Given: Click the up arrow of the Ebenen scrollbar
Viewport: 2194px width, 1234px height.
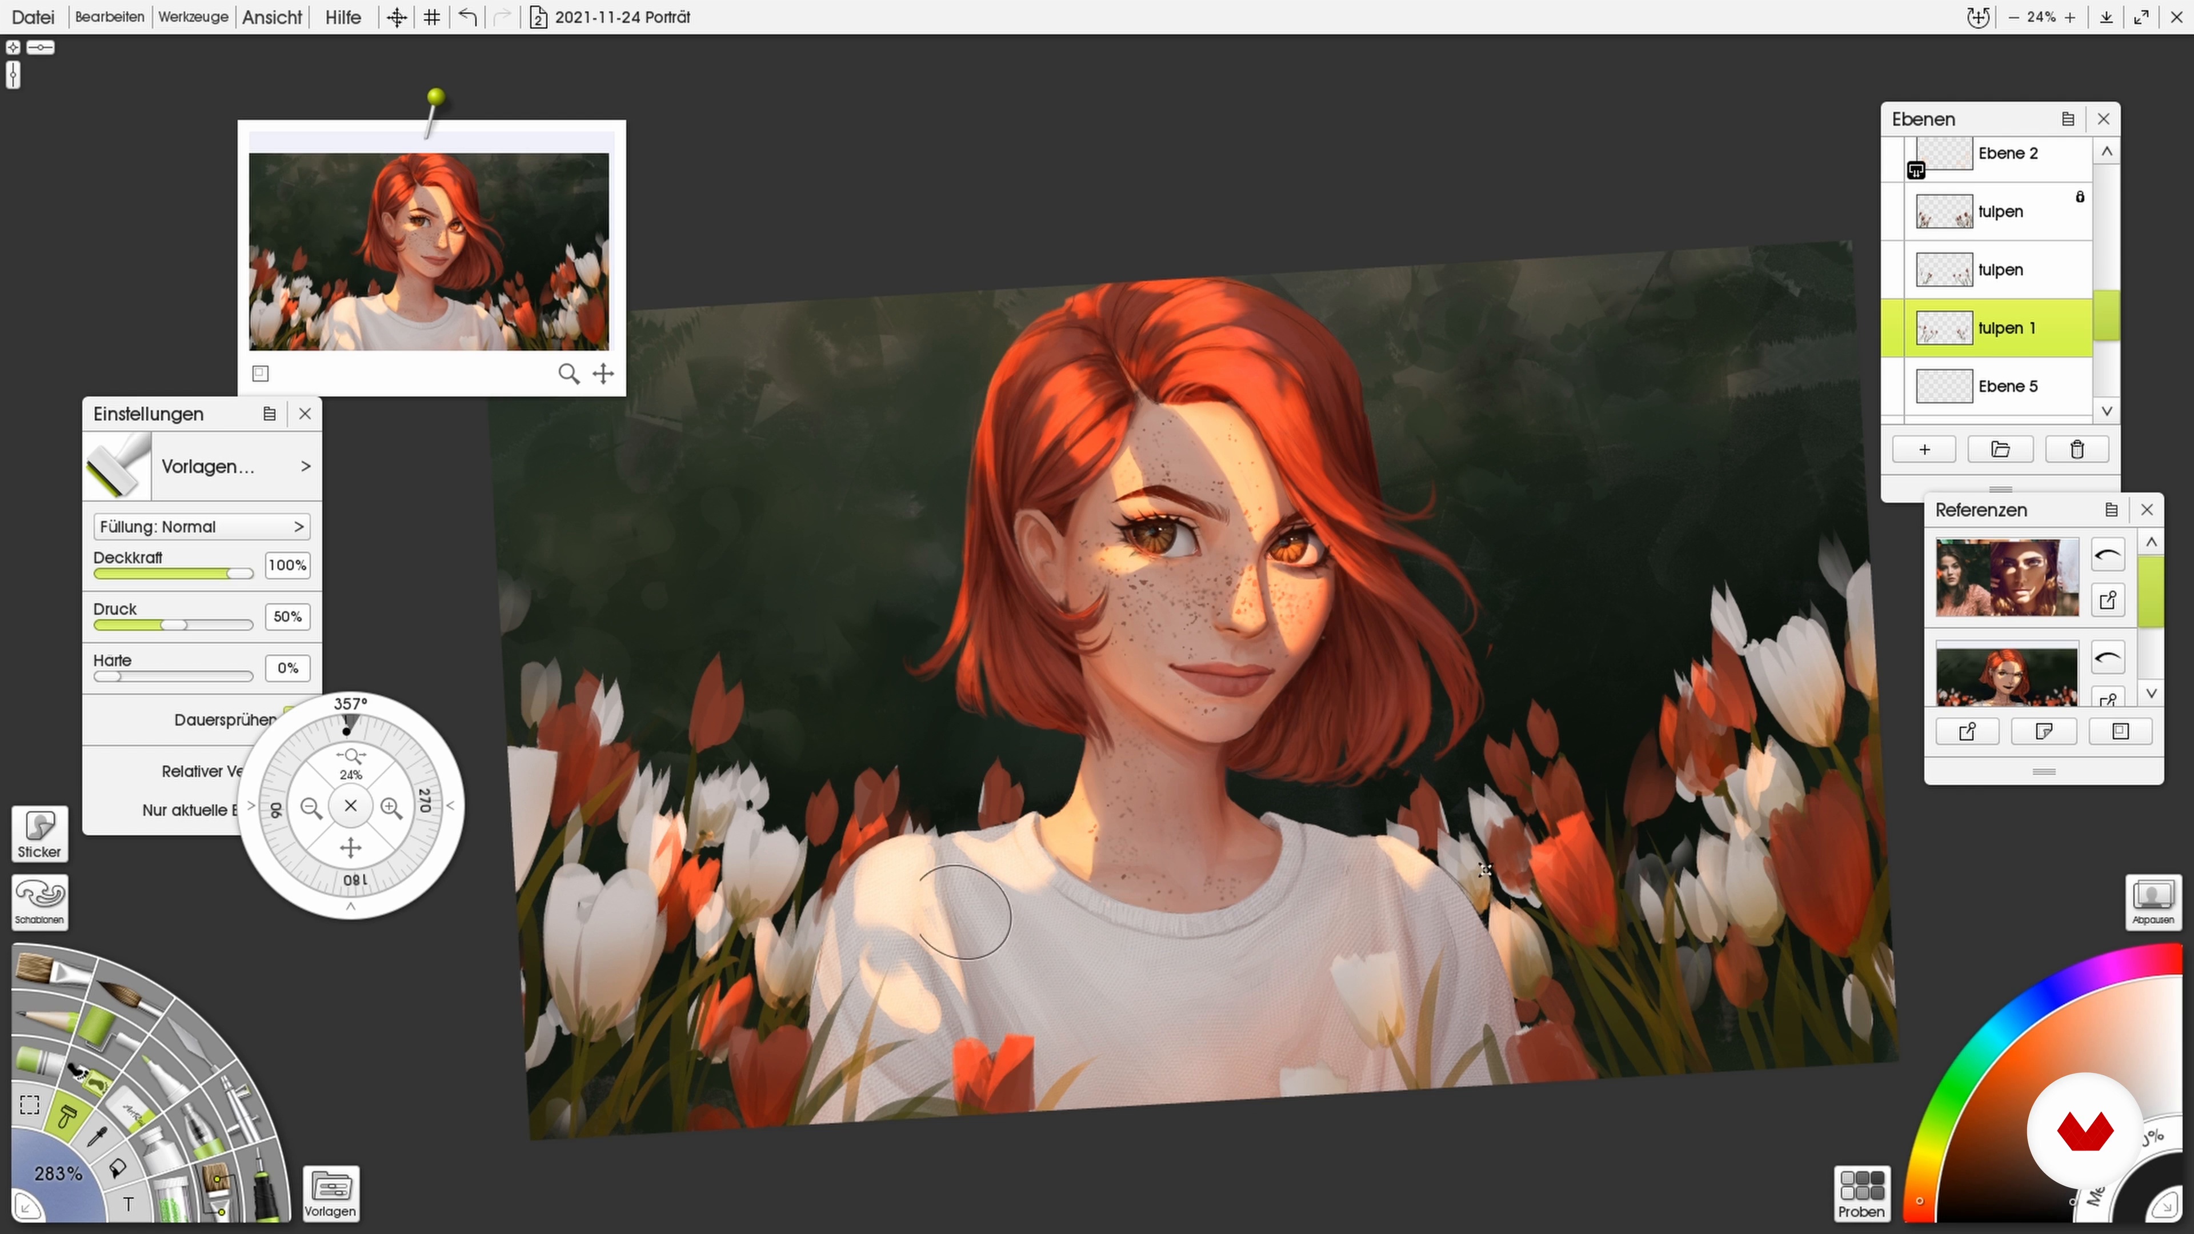Looking at the screenshot, I should tap(2106, 151).
